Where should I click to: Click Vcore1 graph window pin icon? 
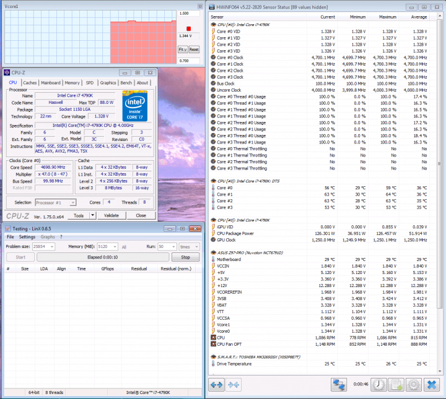200,6
